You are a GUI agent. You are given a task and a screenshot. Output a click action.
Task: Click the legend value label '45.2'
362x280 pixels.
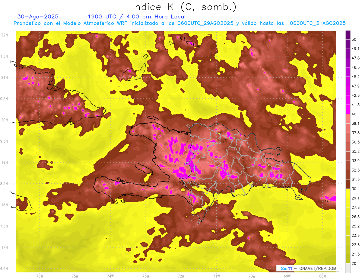coord(356,77)
